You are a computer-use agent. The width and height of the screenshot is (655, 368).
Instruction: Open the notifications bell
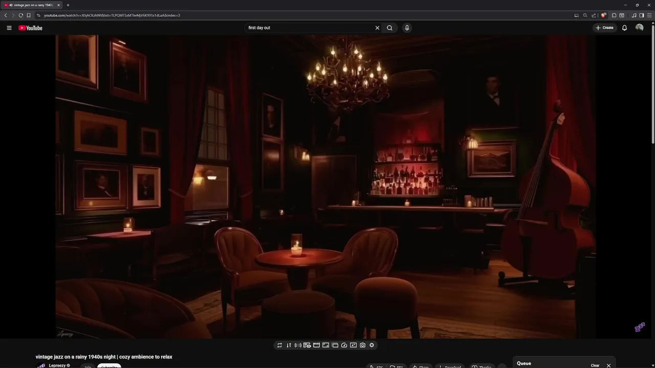coord(624,28)
